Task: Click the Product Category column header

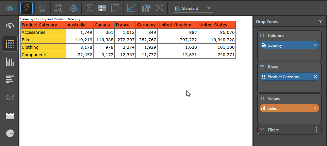Action: [43, 25]
